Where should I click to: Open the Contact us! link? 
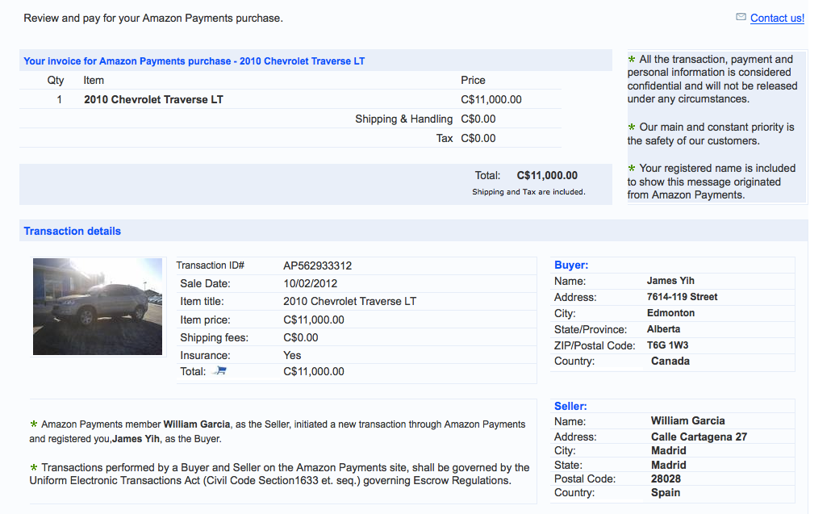click(x=777, y=18)
